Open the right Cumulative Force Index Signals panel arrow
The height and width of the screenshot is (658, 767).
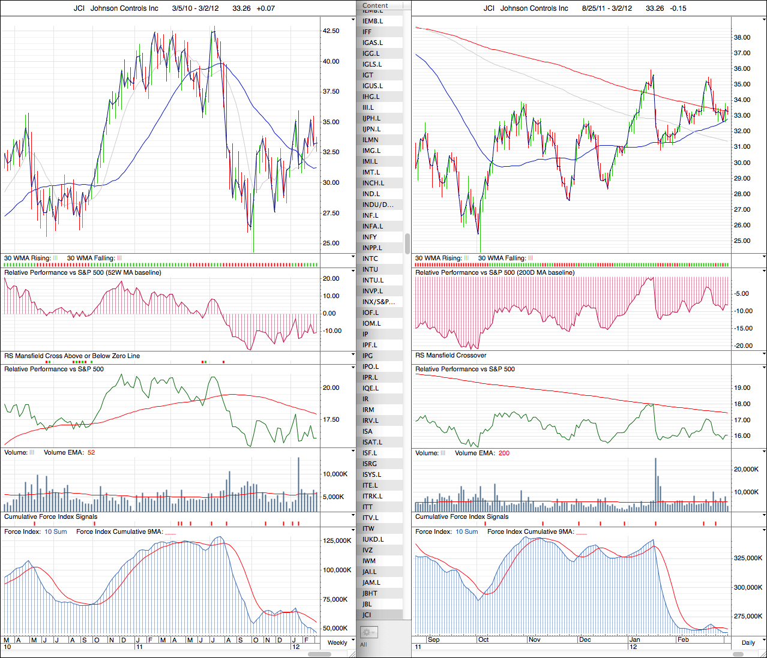click(x=763, y=516)
